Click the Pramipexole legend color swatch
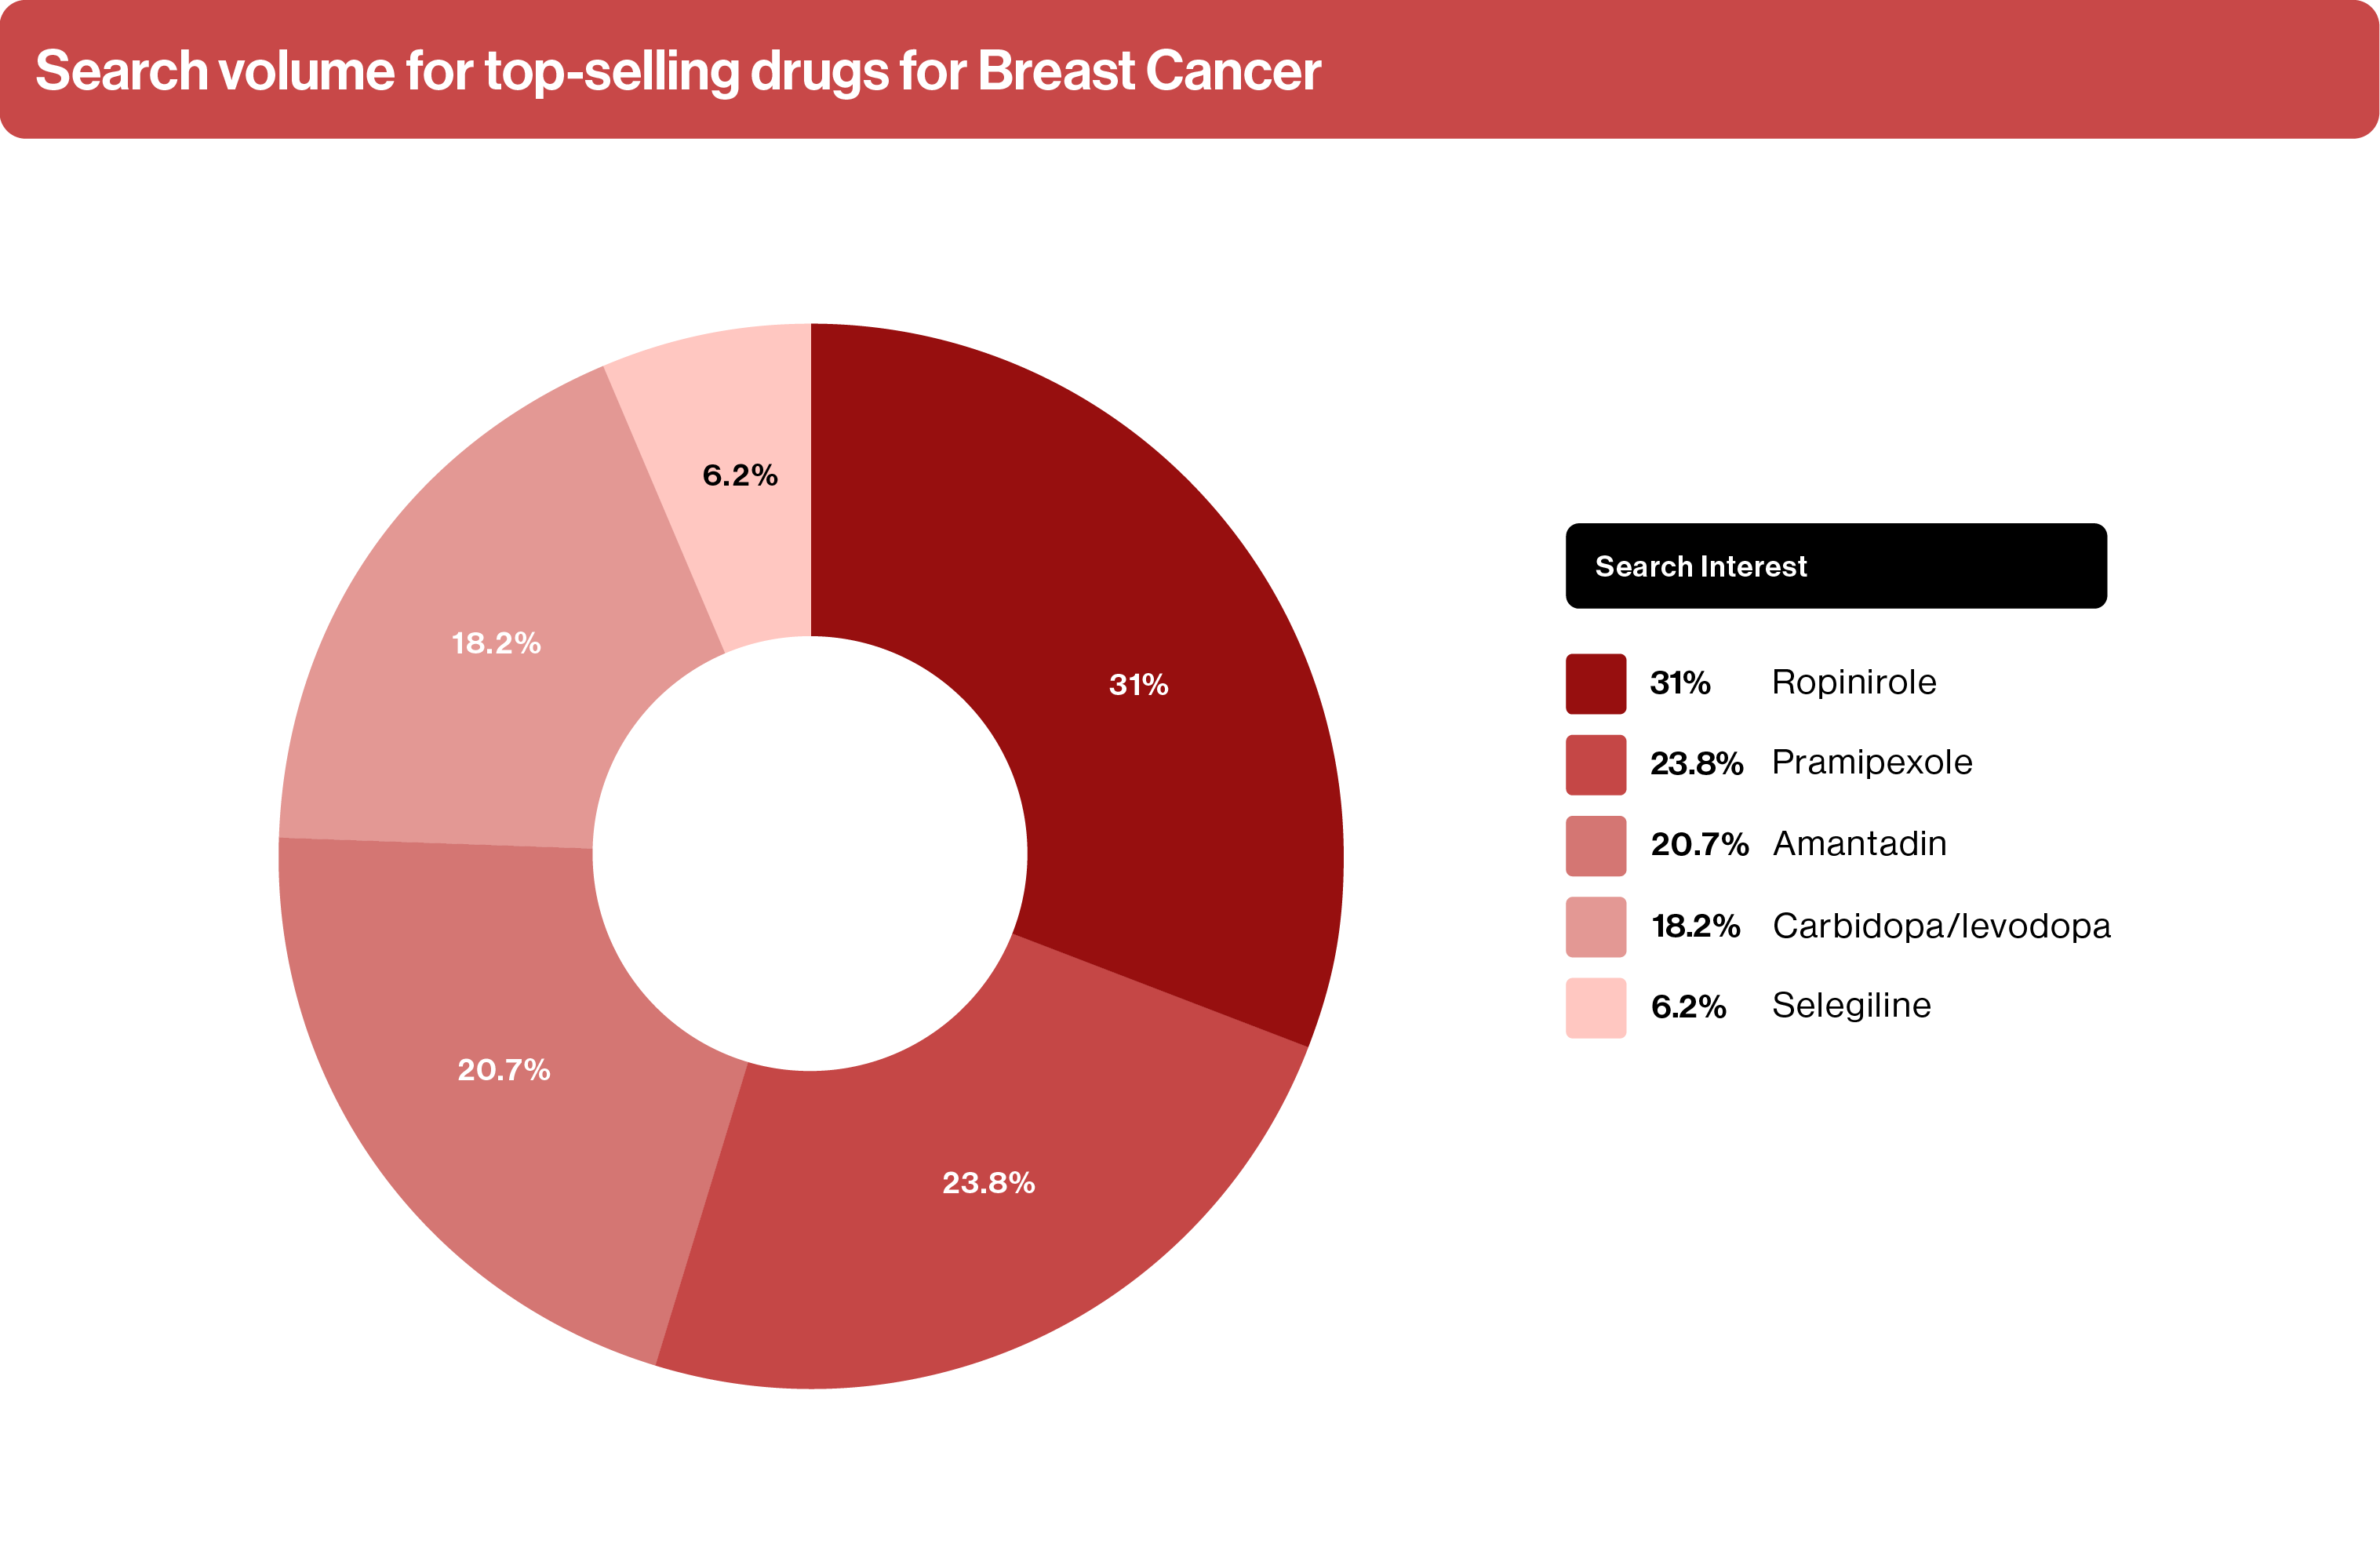 tap(1595, 765)
